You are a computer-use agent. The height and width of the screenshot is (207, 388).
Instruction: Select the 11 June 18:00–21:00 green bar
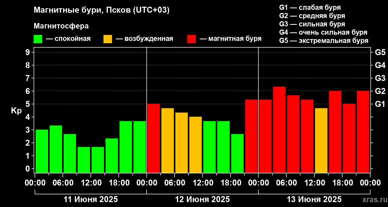[x=126, y=147]
